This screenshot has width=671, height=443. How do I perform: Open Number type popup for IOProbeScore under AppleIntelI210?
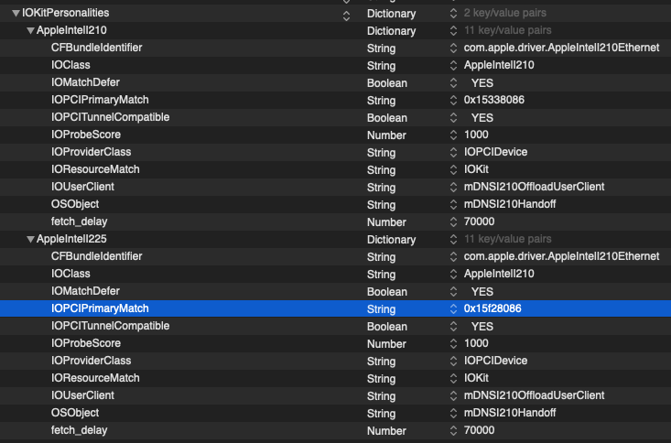[x=453, y=135]
